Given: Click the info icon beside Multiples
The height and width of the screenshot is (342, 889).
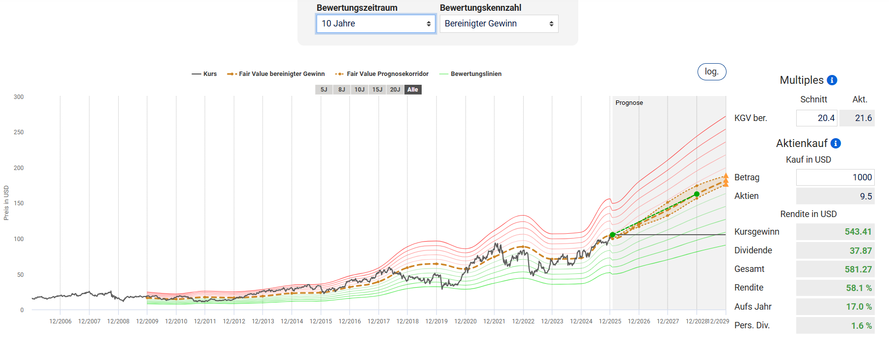Looking at the screenshot, I should pyautogui.click(x=832, y=80).
